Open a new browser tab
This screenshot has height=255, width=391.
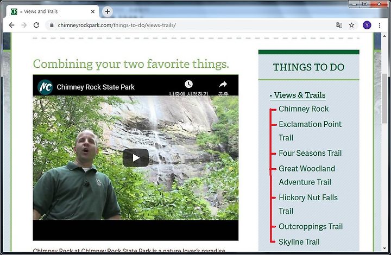coord(108,11)
